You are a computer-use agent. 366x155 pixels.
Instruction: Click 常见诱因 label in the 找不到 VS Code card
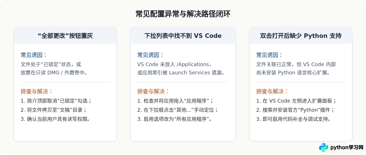click(151, 55)
